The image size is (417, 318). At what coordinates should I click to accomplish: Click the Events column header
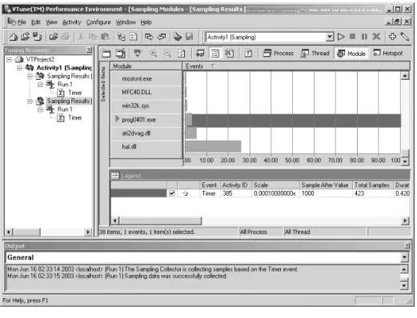coord(296,66)
